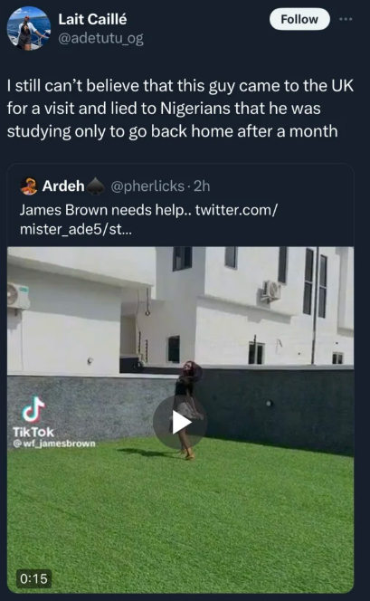Click the spade emoji next to Ardeh
This screenshot has width=370, height=601.
[95, 186]
